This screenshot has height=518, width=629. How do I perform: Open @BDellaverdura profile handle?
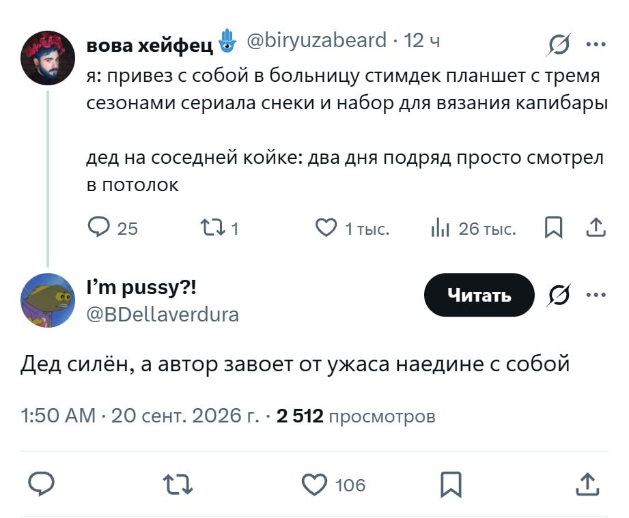(x=163, y=315)
